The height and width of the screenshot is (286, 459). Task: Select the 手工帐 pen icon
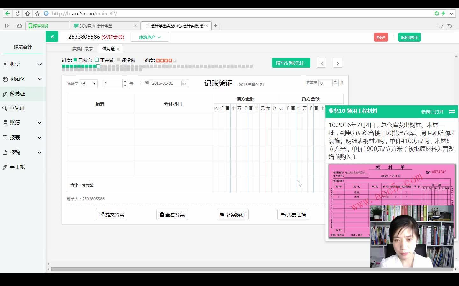tap(5, 167)
